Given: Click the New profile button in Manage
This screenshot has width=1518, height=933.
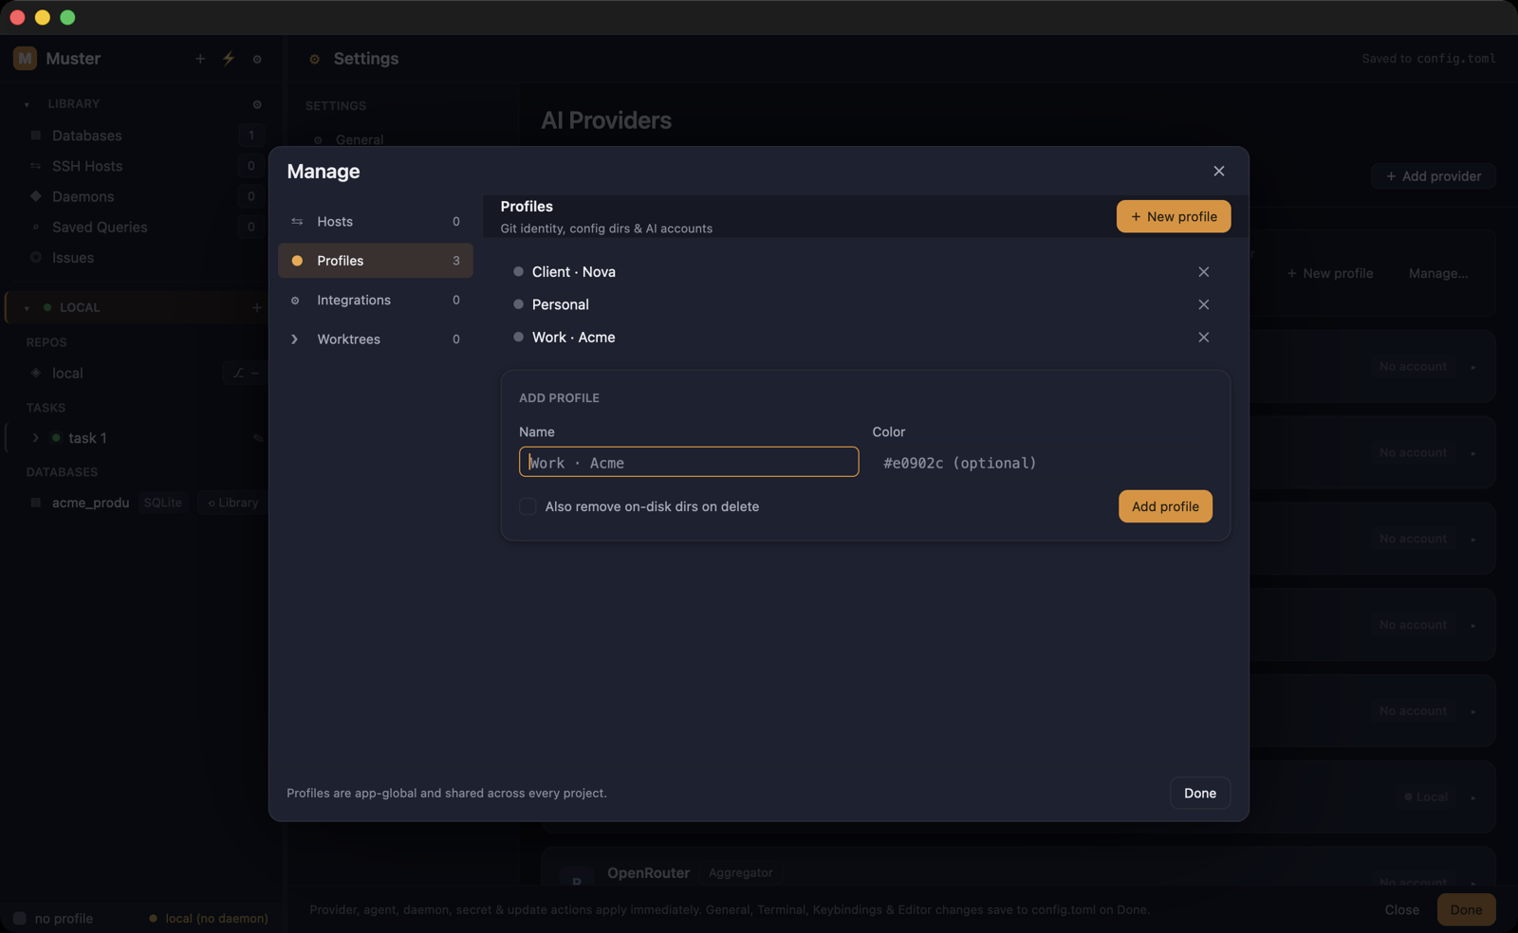Looking at the screenshot, I should pyautogui.click(x=1174, y=216).
